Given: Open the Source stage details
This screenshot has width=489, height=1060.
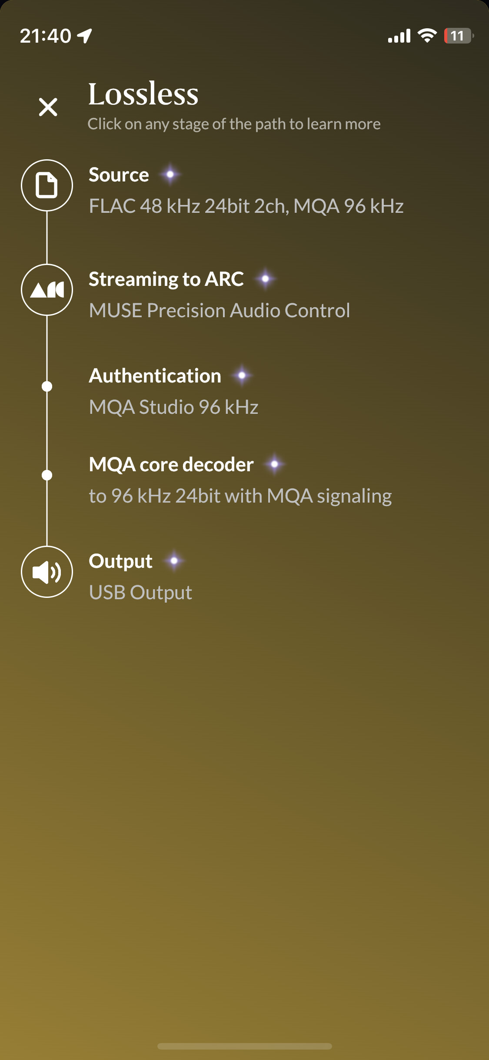Looking at the screenshot, I should point(119,175).
